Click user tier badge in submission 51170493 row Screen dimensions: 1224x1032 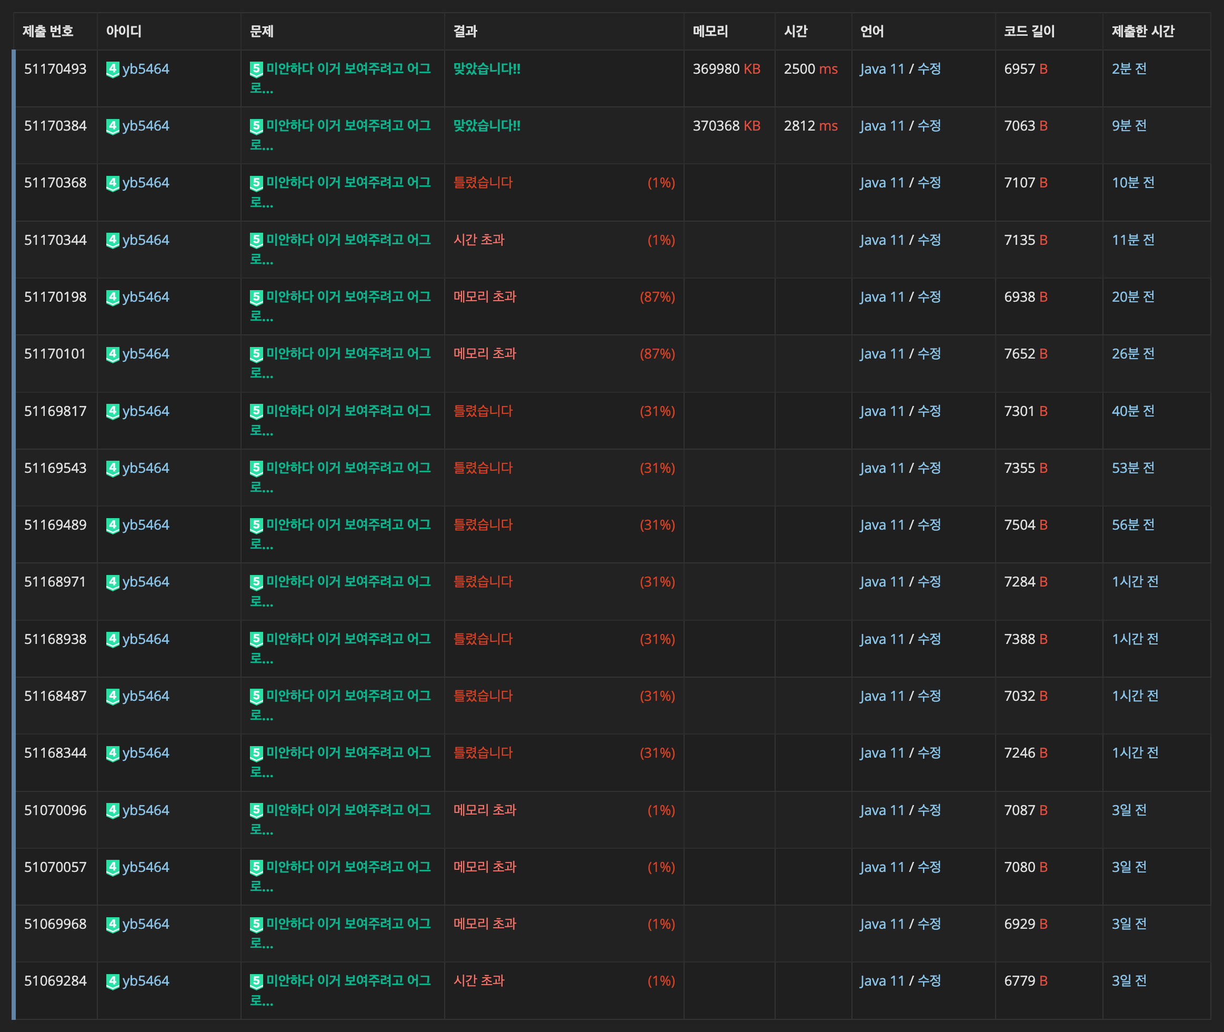[x=112, y=69]
